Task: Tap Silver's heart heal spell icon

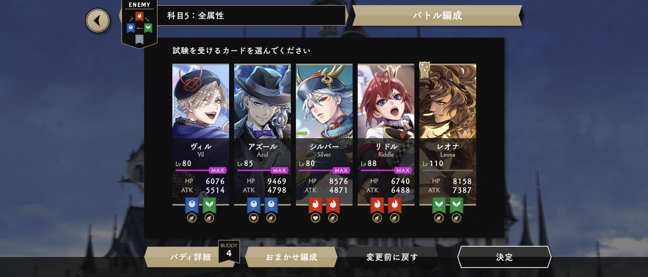Action: coord(315,218)
